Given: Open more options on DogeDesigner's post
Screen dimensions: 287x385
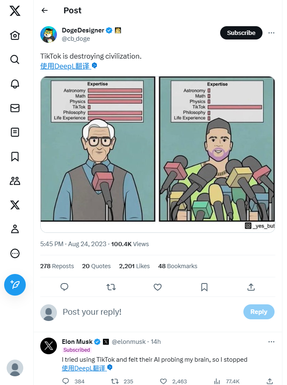Looking at the screenshot, I should coord(271,33).
